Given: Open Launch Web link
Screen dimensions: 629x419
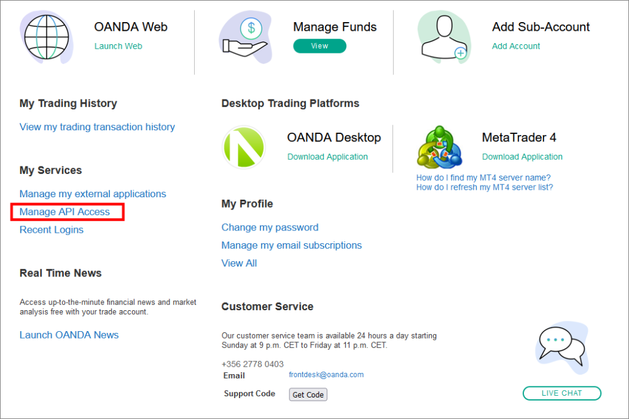Looking at the screenshot, I should [119, 46].
